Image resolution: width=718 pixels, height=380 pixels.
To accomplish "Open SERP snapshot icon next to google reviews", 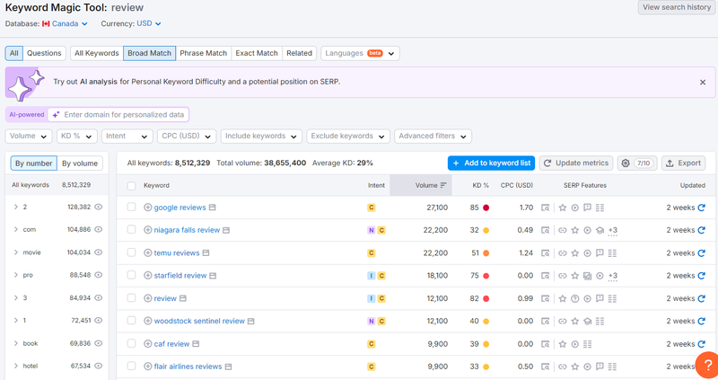I will tap(213, 208).
